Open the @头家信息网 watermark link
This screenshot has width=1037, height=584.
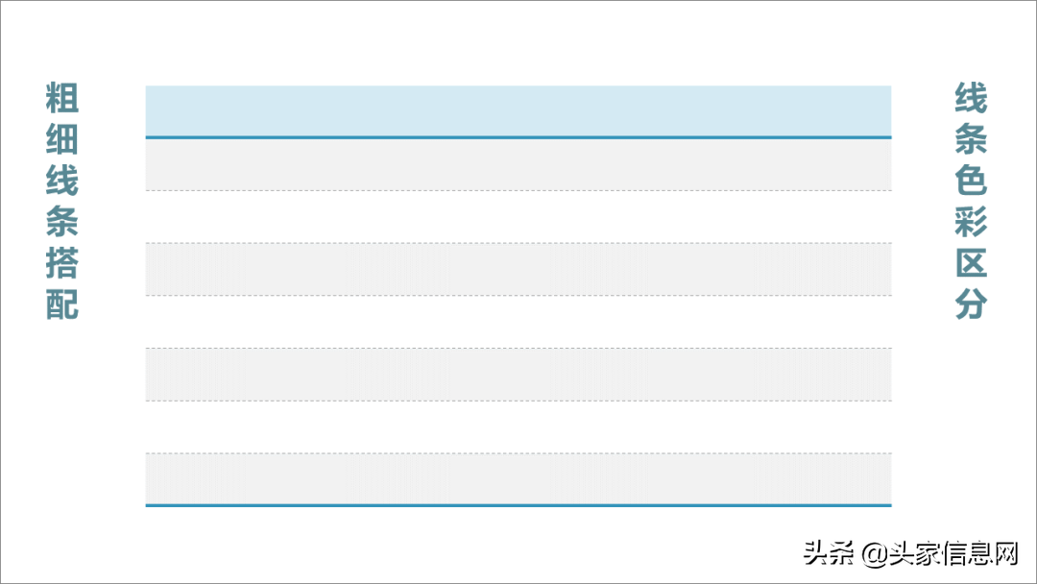point(940,553)
